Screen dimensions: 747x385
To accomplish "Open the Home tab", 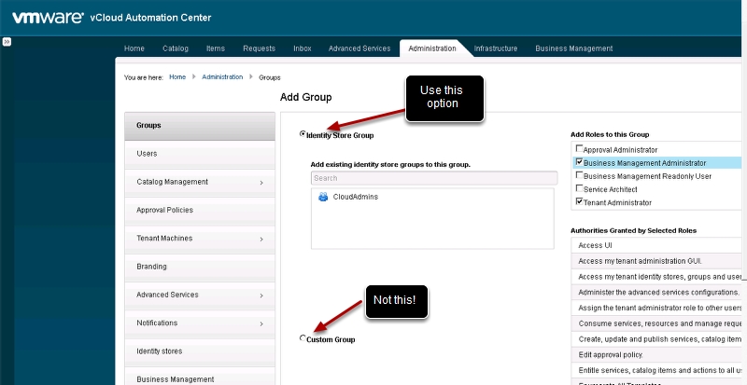I will coord(134,48).
